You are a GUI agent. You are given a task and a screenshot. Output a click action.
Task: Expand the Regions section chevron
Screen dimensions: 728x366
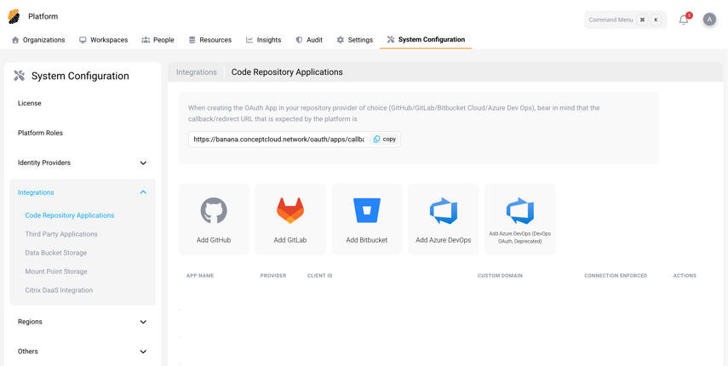tap(143, 322)
